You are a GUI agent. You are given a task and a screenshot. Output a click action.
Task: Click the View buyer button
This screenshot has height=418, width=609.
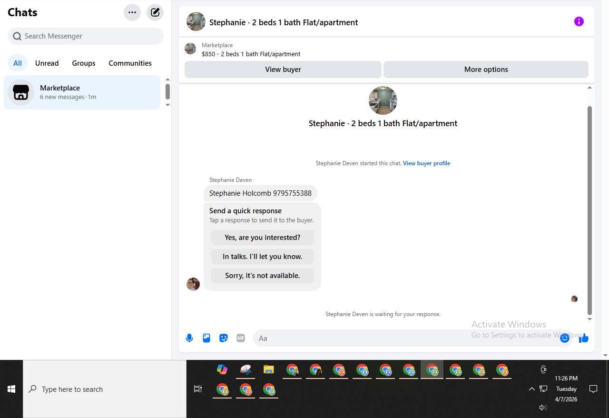coord(283,70)
